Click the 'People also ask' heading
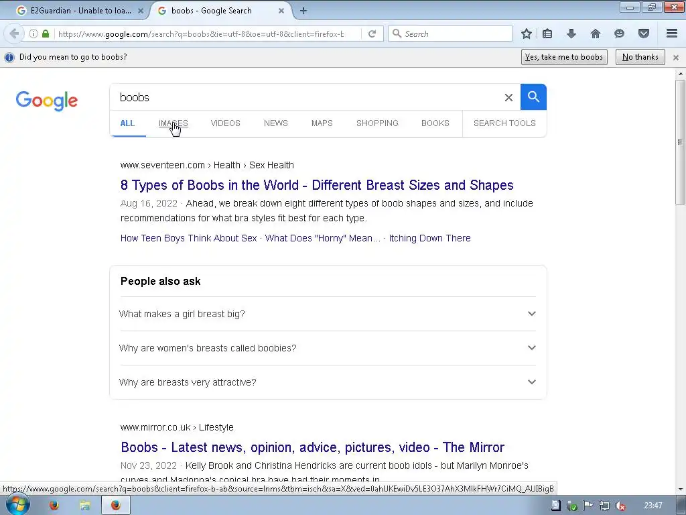The height and width of the screenshot is (515, 686). pyautogui.click(x=161, y=281)
